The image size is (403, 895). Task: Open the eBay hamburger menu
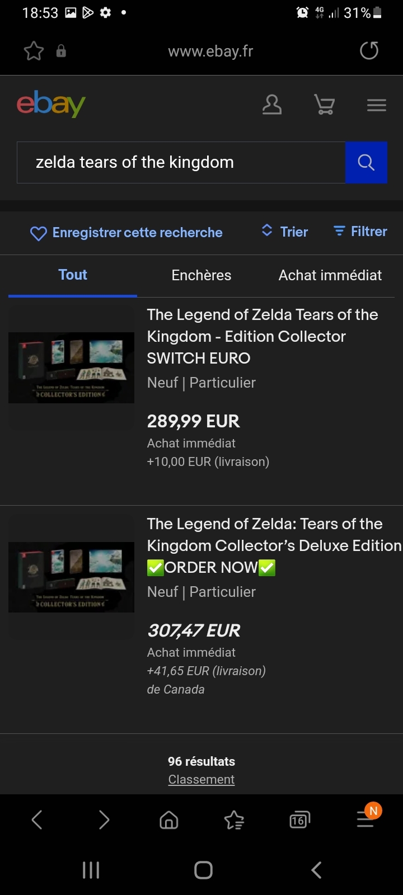click(x=377, y=105)
